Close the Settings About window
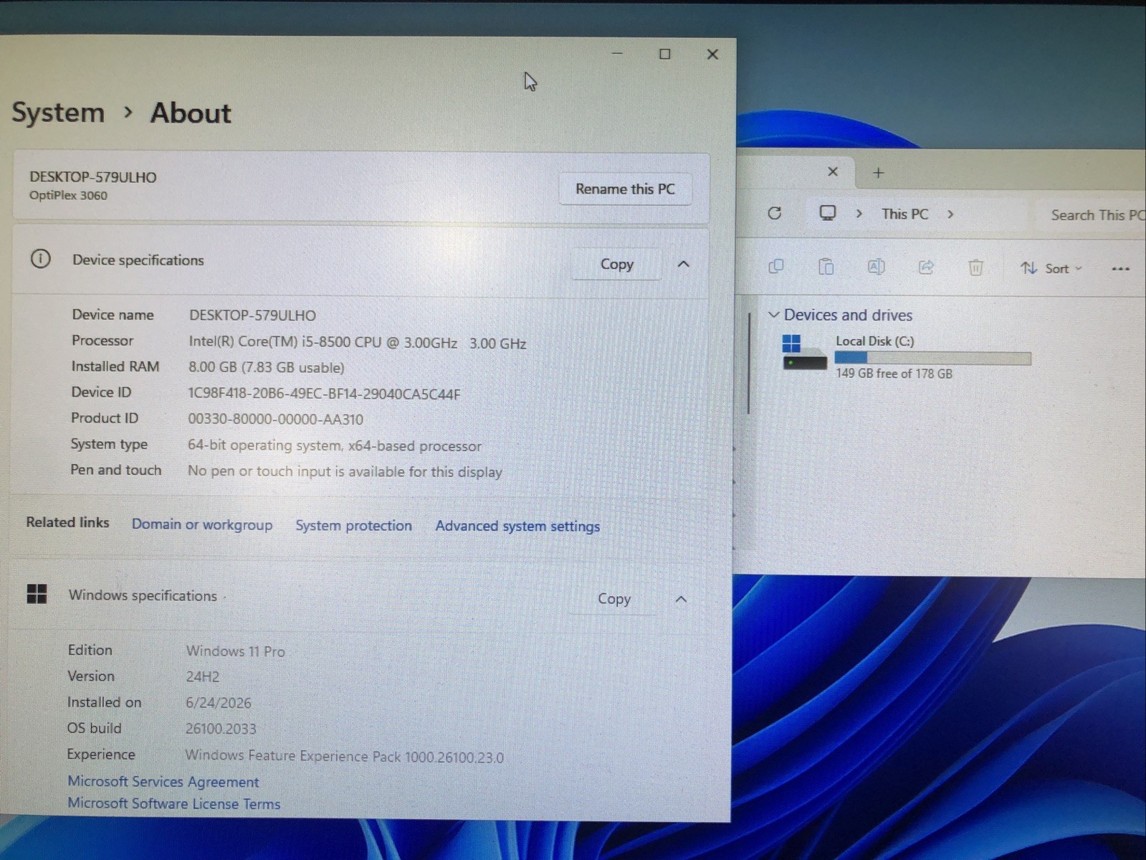Image resolution: width=1146 pixels, height=860 pixels. pyautogui.click(x=712, y=55)
